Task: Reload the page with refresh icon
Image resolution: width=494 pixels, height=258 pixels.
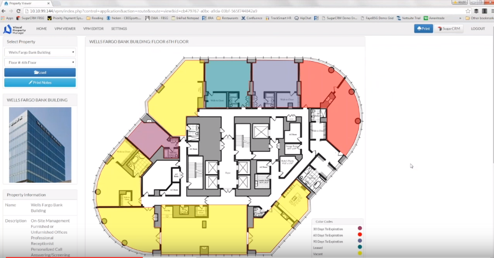Action: point(18,11)
